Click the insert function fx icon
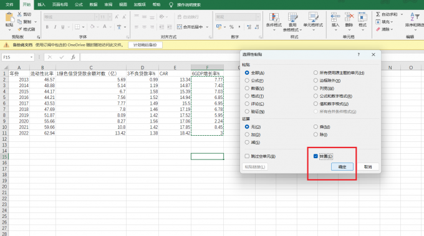Image resolution: width=424 pixels, height=236 pixels. [x=74, y=57]
